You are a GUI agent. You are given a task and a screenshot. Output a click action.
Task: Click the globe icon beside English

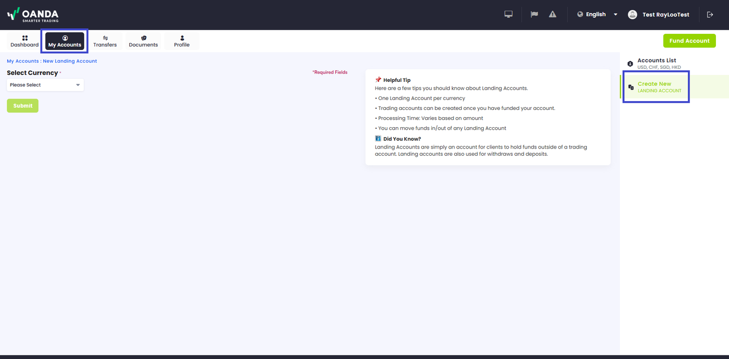click(580, 15)
